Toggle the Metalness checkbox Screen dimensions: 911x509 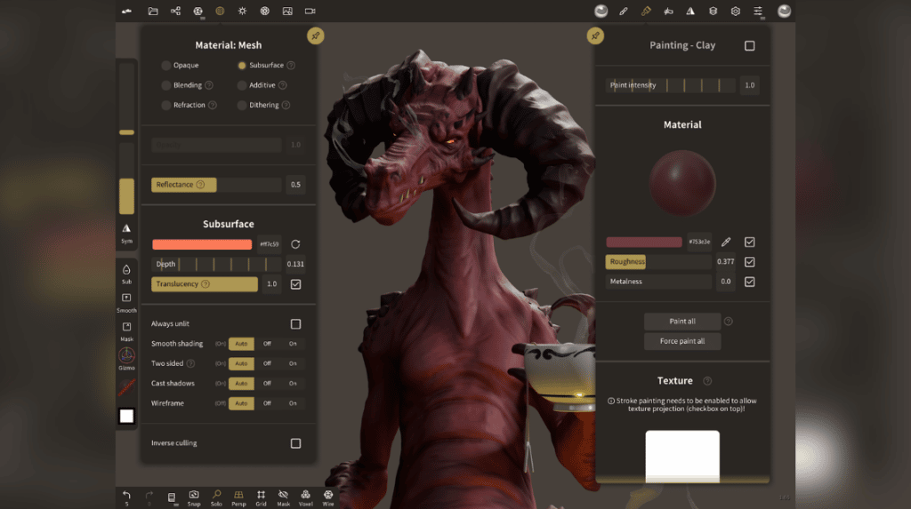pos(750,282)
